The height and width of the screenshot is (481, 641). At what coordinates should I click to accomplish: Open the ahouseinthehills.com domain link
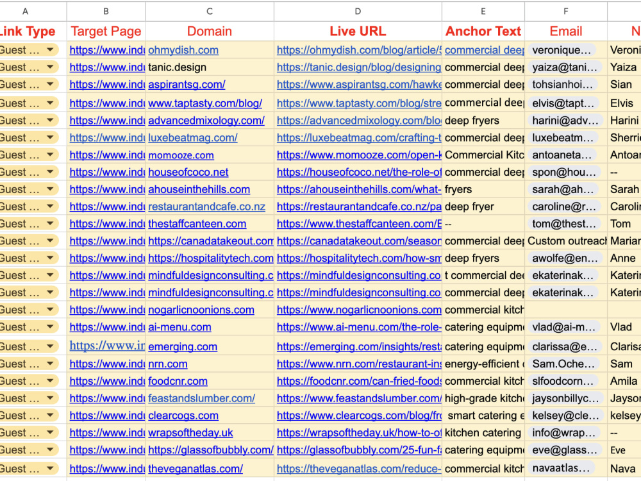(199, 189)
